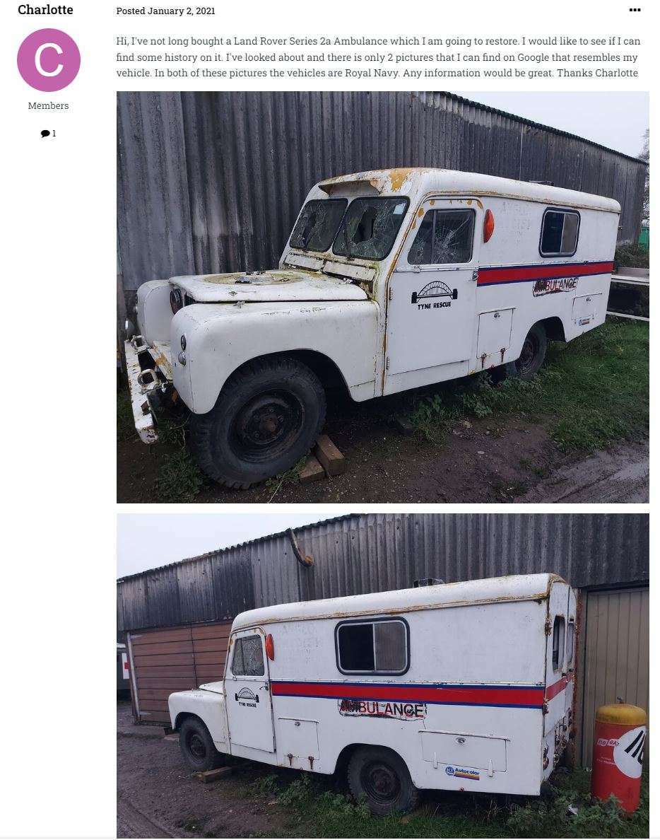Click the red stripe on first photo's ambulance
The image size is (660, 840).
pos(545,273)
